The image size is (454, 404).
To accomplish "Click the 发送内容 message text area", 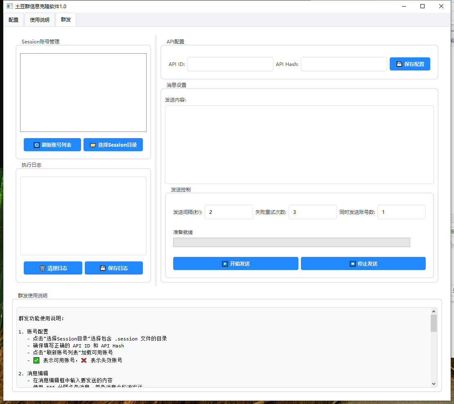I will click(x=299, y=145).
